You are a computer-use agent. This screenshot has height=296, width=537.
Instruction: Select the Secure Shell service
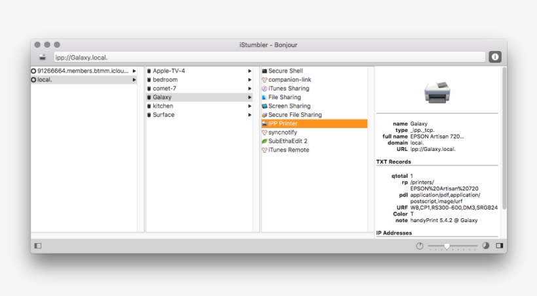314,71
